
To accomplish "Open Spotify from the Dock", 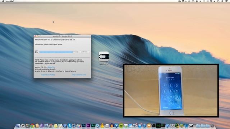I will pos(121,125).
